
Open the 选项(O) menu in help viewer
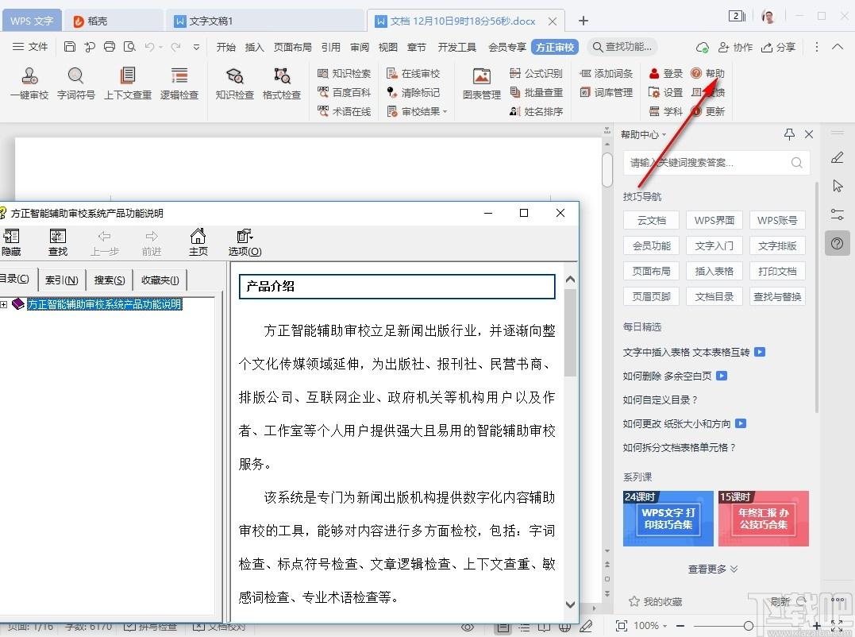245,243
